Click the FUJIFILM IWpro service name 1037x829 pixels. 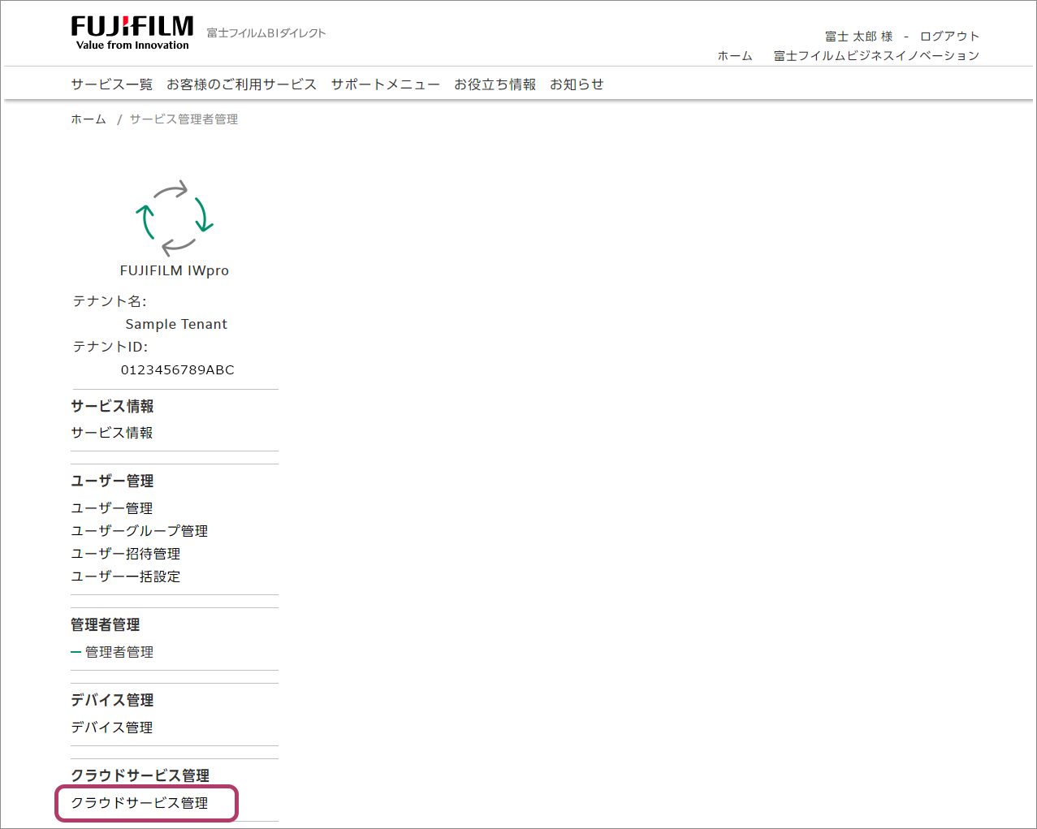(x=175, y=270)
